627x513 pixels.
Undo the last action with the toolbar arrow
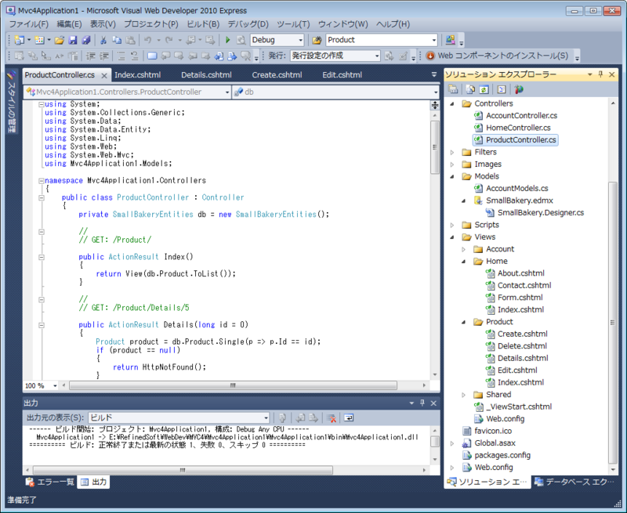coord(147,40)
